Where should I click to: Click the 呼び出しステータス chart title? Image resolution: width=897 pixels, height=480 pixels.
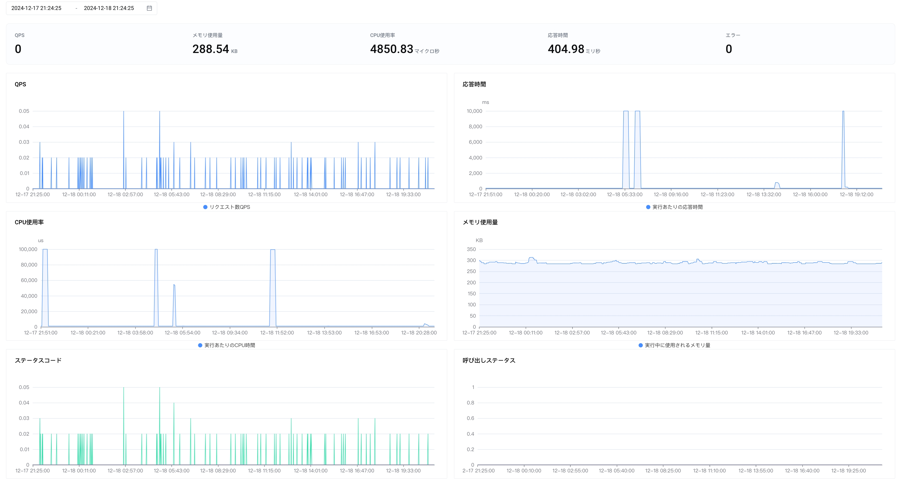[489, 360]
